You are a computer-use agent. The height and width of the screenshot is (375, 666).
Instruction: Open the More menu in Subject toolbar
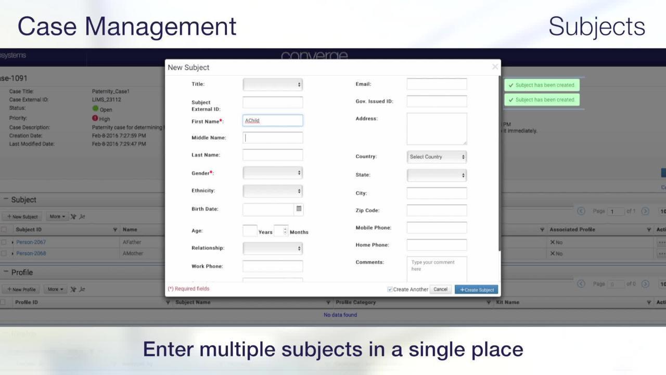[x=57, y=217]
